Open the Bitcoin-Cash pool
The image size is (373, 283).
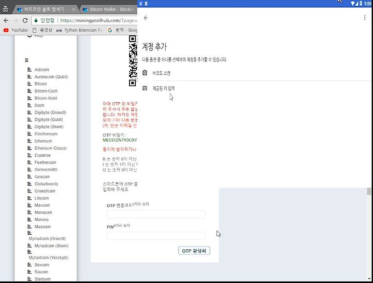click(46, 91)
